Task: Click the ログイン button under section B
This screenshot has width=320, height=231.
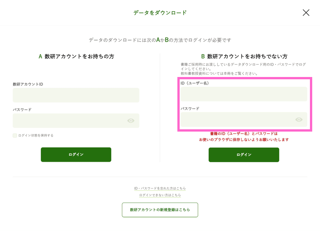Action: [244, 155]
